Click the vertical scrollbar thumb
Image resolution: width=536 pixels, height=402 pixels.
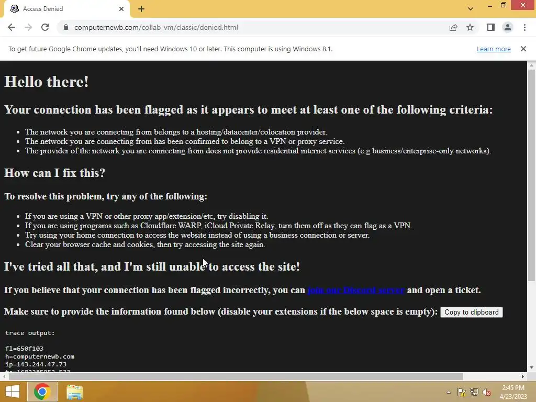531,175
